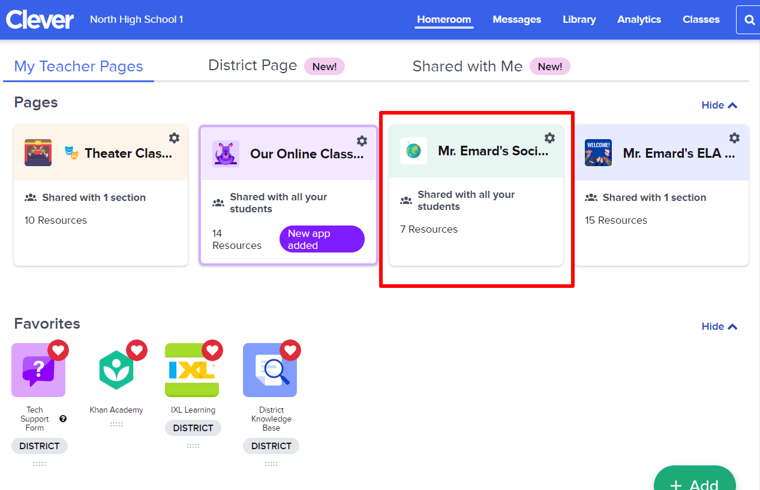Open the Shared with Me tab
The width and height of the screenshot is (760, 490).
pyautogui.click(x=467, y=66)
